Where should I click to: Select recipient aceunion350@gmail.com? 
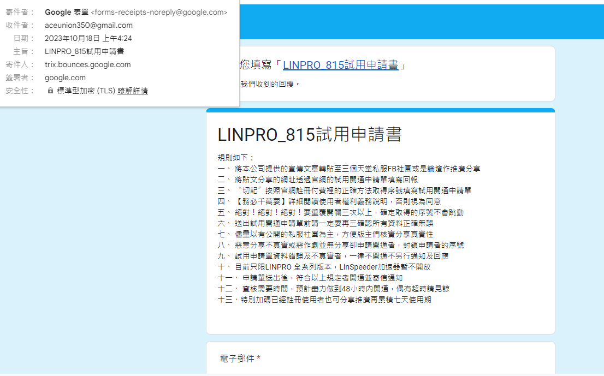tap(88, 26)
